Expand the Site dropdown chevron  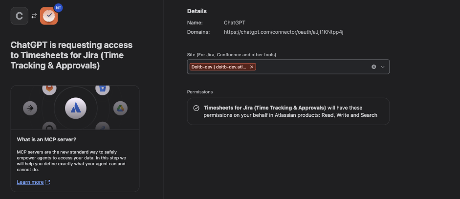383,67
